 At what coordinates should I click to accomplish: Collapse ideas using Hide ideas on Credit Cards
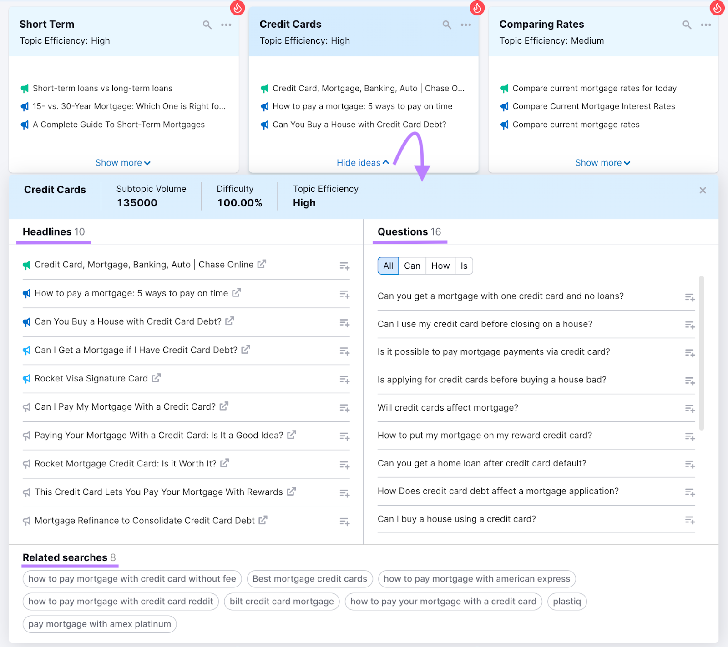coord(362,162)
